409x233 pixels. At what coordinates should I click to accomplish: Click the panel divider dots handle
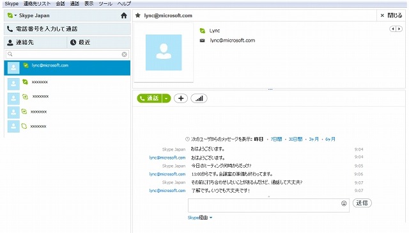point(270,89)
